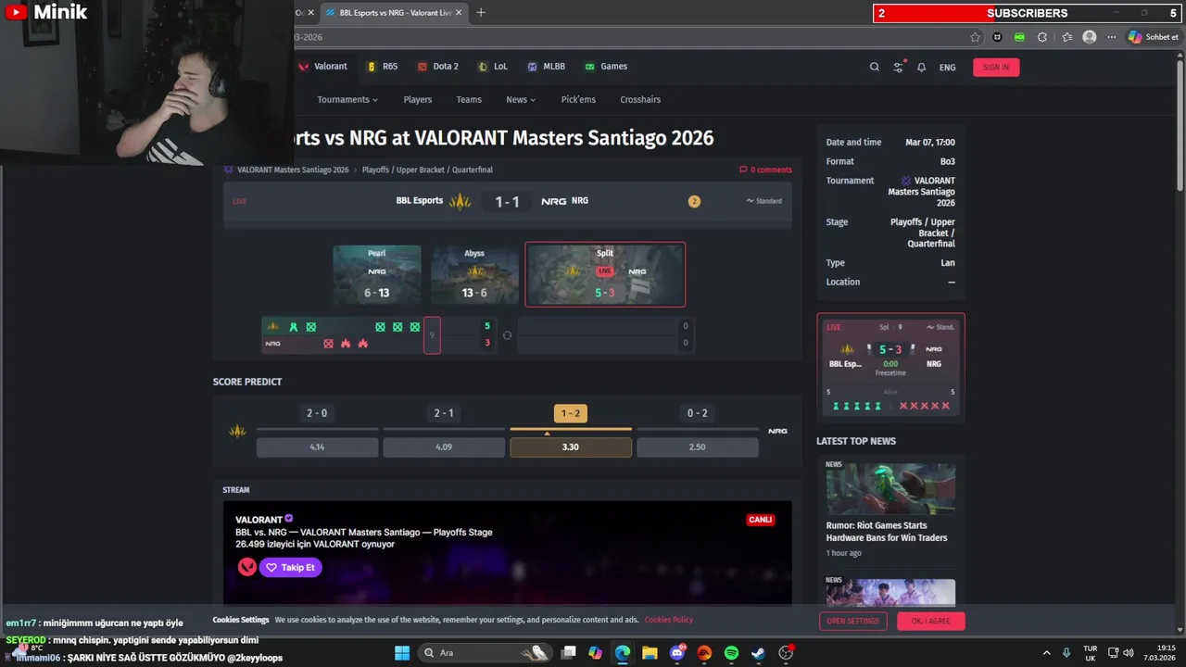Open the browser three-dots menu

(1112, 37)
